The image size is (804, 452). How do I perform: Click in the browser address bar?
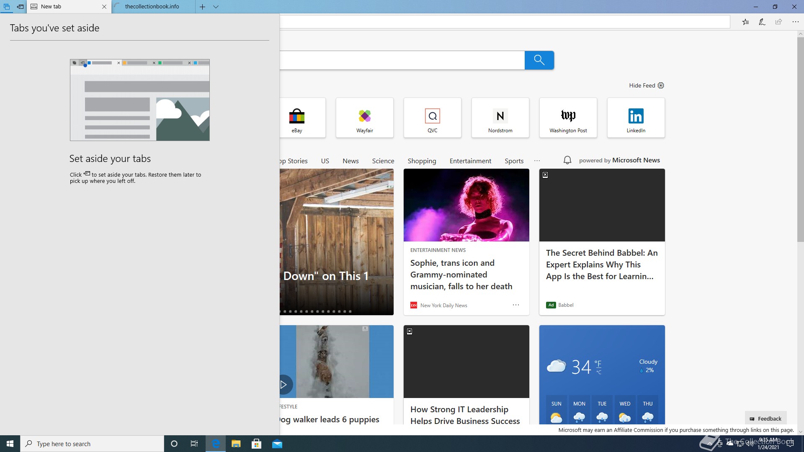(505, 22)
